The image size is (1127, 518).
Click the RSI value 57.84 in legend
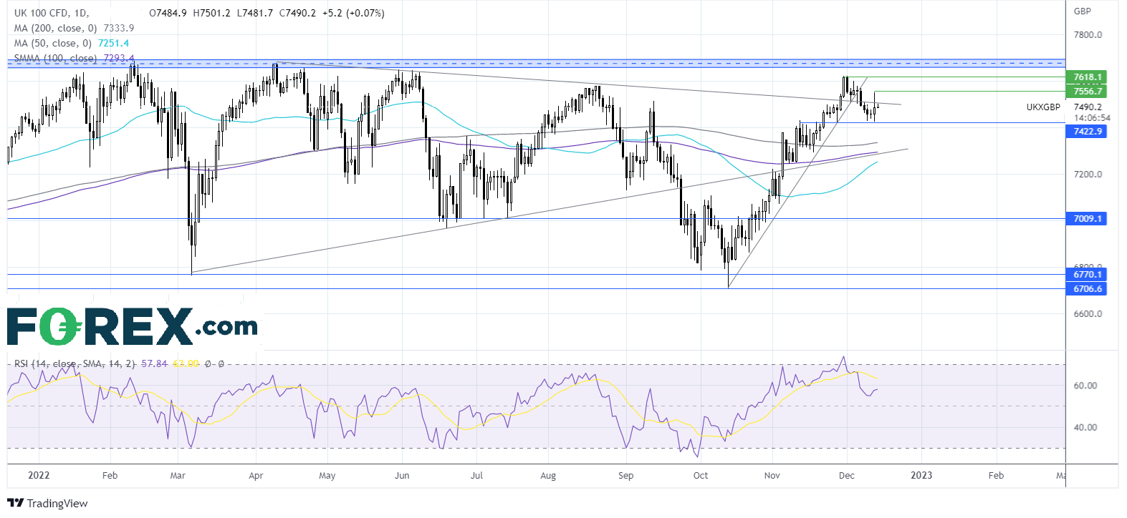click(x=154, y=363)
